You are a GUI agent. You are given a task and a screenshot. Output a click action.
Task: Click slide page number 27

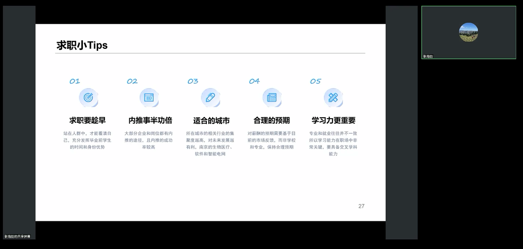pos(361,206)
